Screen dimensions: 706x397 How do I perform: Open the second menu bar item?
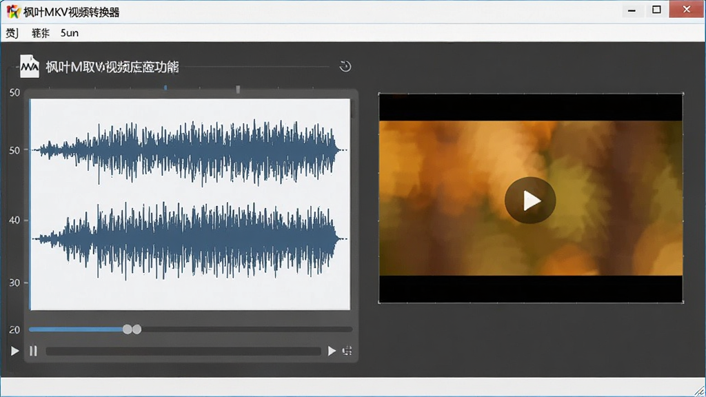[41, 33]
